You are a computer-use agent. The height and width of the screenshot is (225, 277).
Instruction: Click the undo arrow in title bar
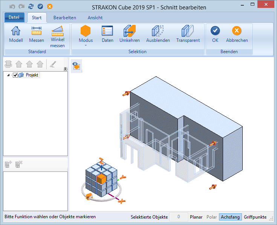[12, 6]
